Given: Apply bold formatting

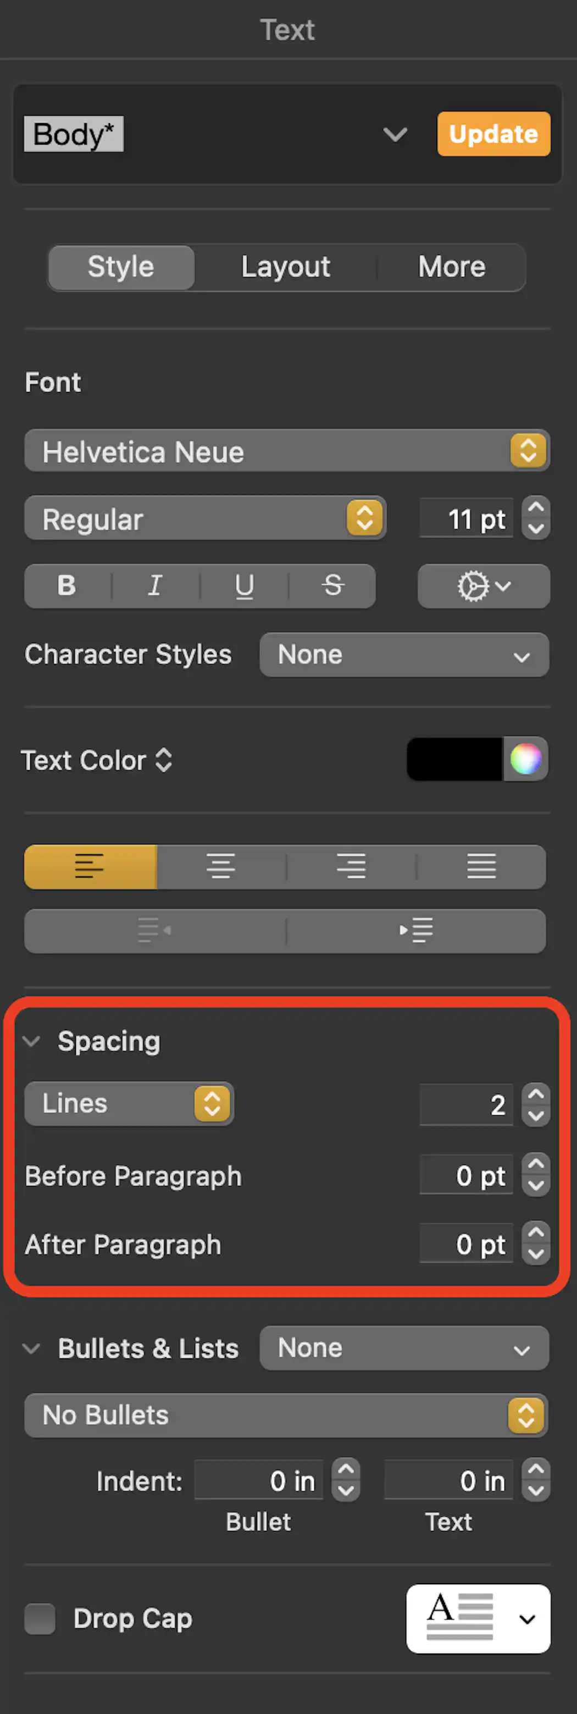Looking at the screenshot, I should pyautogui.click(x=65, y=586).
